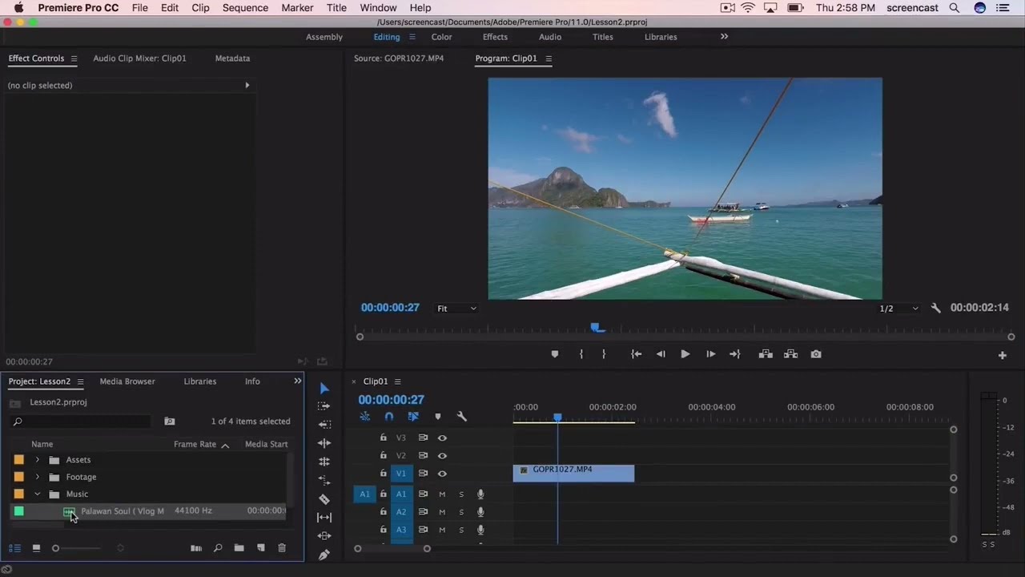
Task: Collapse the Music bin
Action: click(37, 494)
